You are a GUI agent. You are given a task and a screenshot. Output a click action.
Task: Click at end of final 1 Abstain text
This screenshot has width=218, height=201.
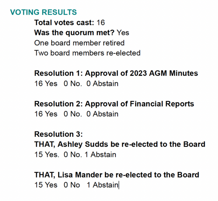pos(118,185)
